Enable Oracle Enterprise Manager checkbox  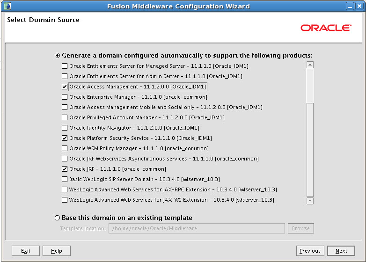pyautogui.click(x=65, y=97)
